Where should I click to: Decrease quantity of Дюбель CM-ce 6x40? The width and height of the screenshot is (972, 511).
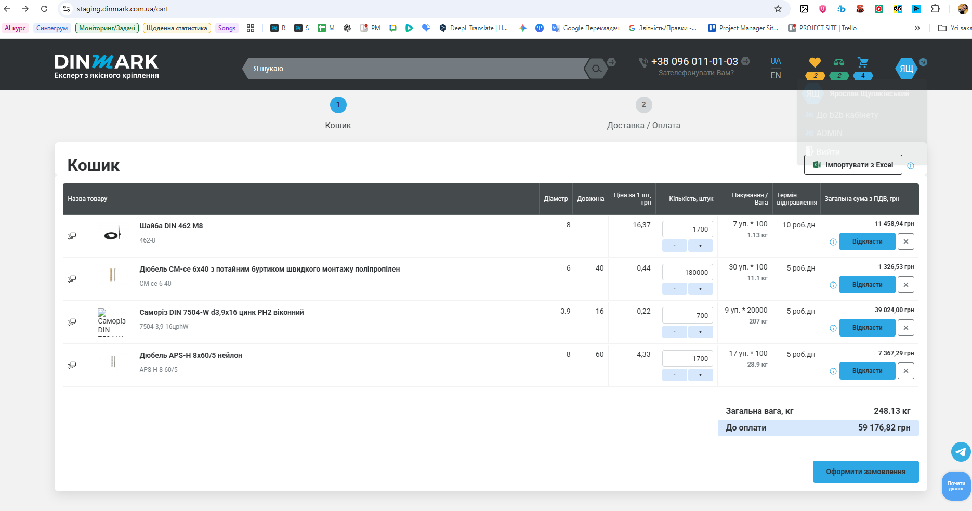pos(674,289)
